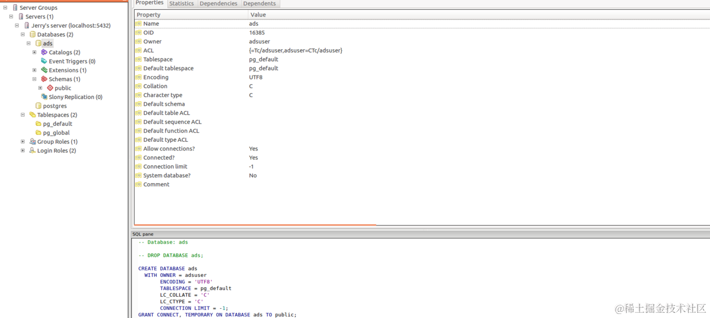Select Slony Replication (0) label

[x=76, y=97]
